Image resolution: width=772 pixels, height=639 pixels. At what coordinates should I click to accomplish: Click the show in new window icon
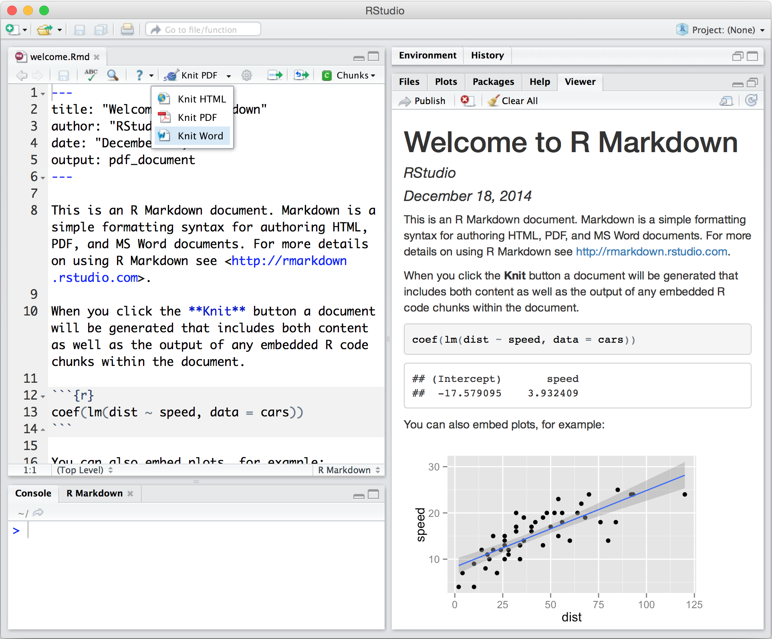(x=726, y=101)
